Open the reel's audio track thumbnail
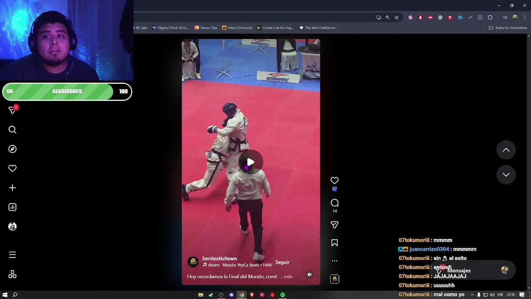The height and width of the screenshot is (299, 531). (x=334, y=279)
